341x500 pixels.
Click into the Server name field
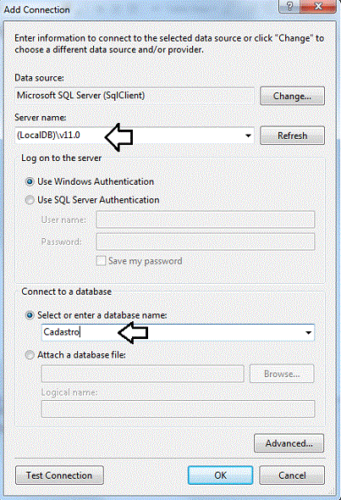tap(129, 136)
